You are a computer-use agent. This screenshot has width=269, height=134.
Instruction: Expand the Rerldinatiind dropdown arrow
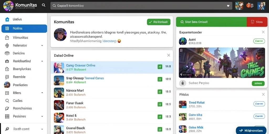click(42, 61)
